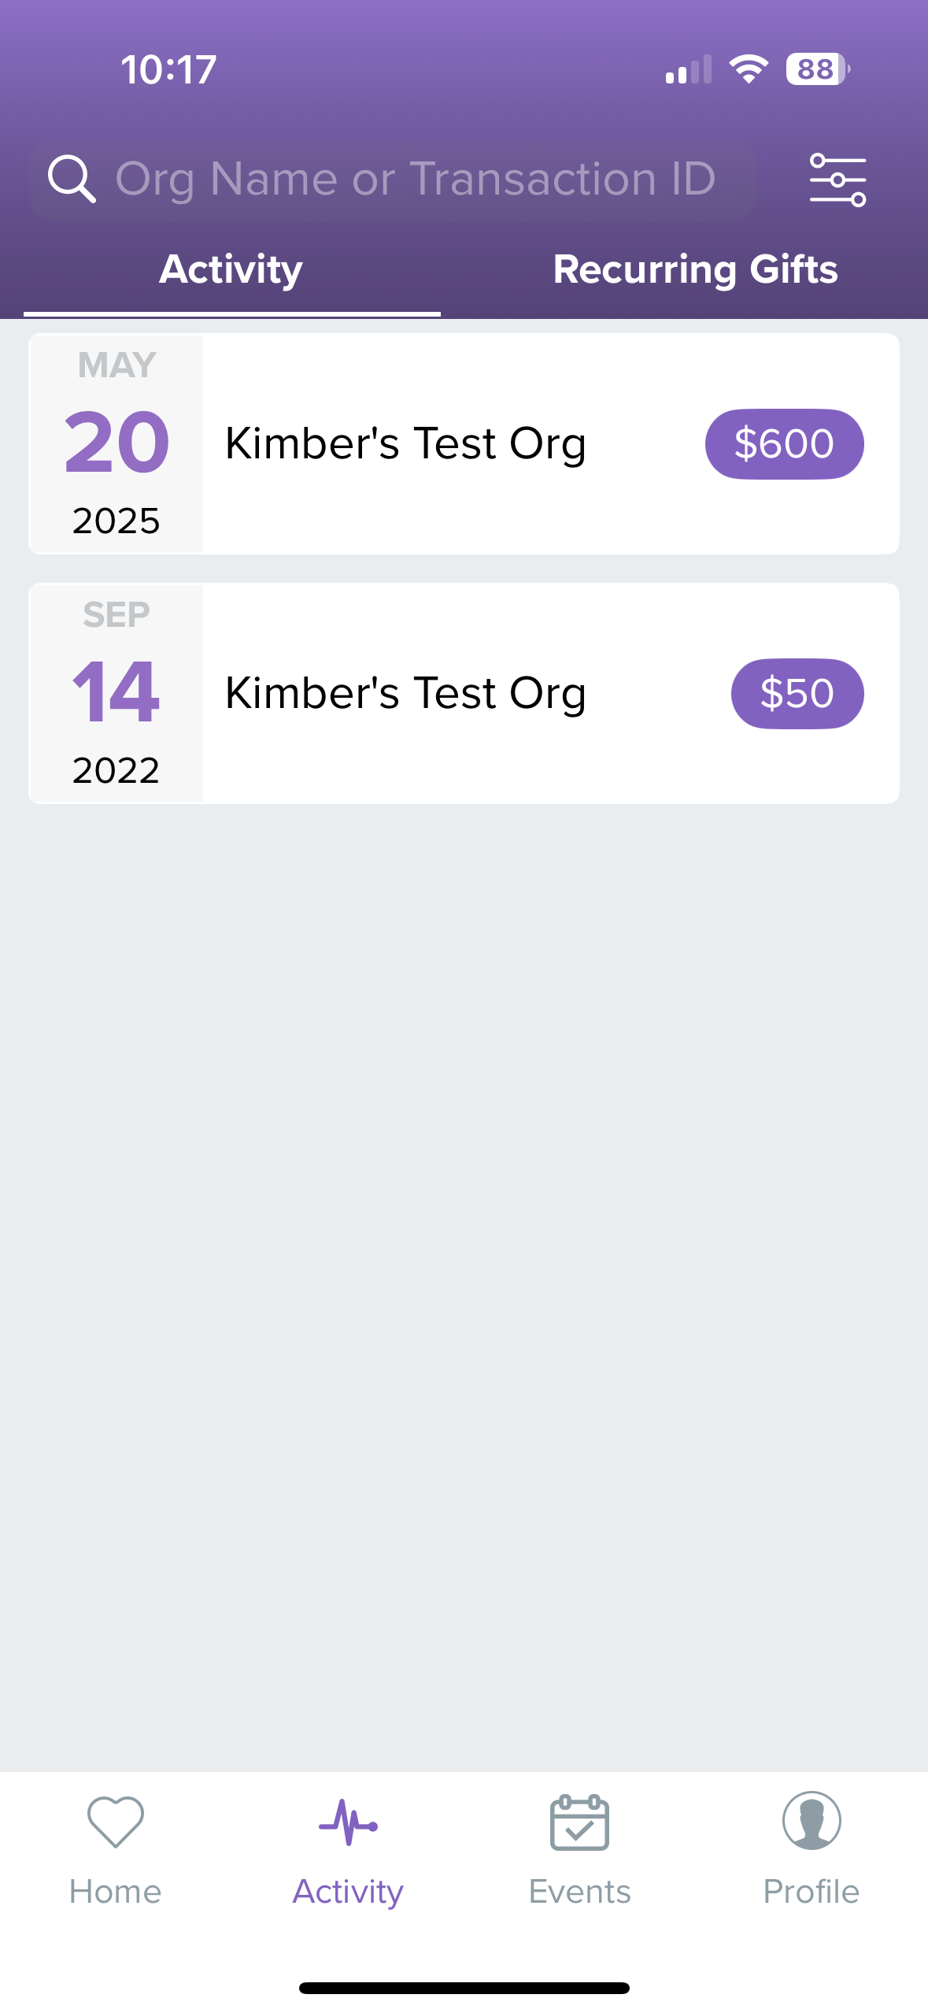Open the Sep 14 2022 transaction

pyautogui.click(x=464, y=693)
